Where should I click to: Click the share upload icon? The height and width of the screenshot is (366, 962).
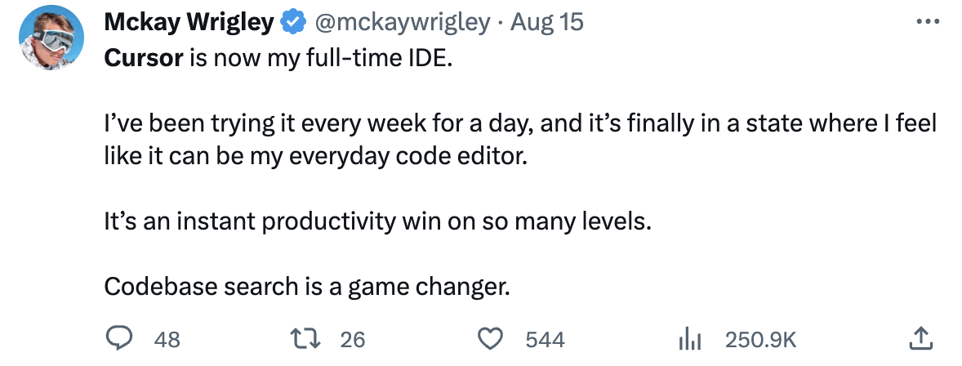point(920,338)
